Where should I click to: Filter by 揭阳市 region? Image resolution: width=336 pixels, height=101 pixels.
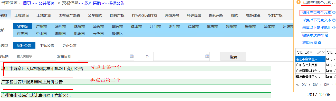pyautogui.click(x=79, y=34)
